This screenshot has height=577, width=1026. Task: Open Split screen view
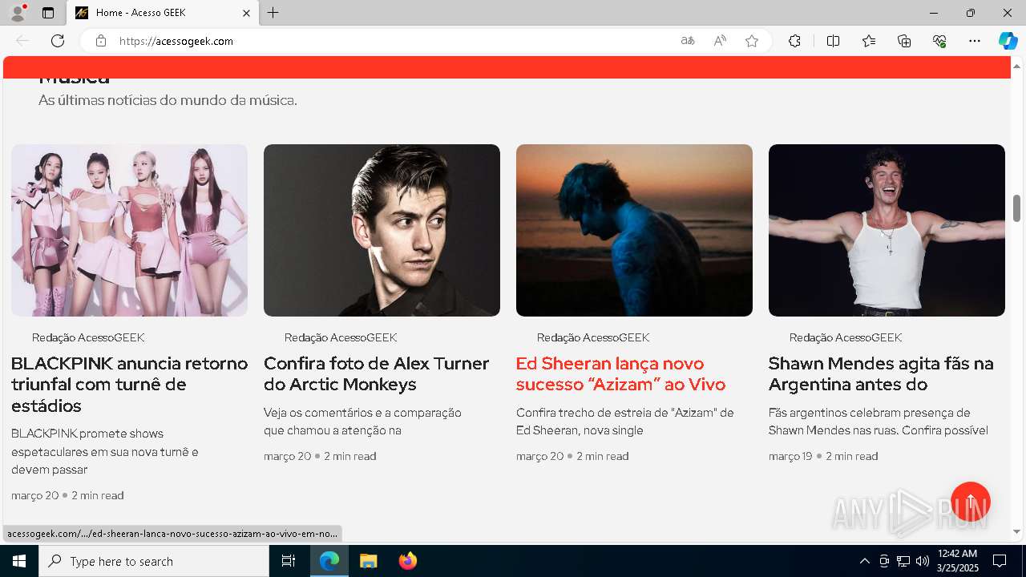pyautogui.click(x=833, y=41)
